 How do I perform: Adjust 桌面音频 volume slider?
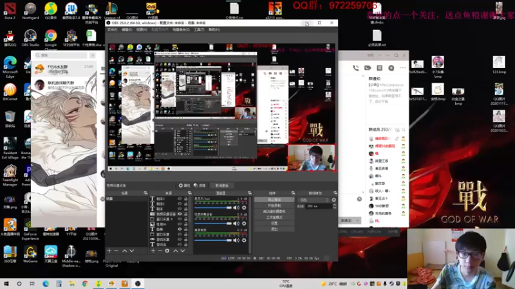pyautogui.click(x=213, y=240)
